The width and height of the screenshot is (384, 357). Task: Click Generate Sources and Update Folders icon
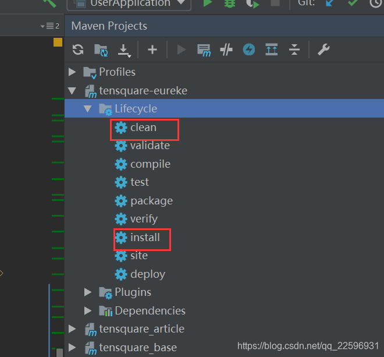click(x=101, y=50)
